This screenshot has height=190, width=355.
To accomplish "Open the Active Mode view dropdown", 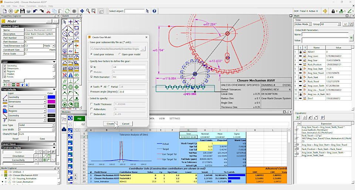I will coord(303,24).
